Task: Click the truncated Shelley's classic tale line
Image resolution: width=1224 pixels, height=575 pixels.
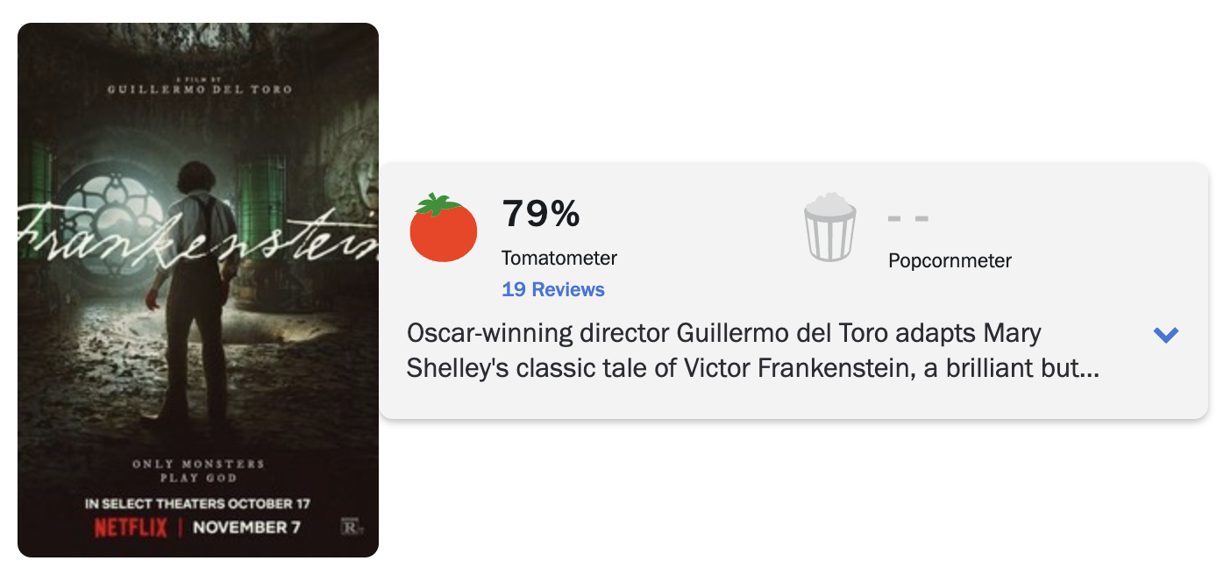Action: point(753,369)
